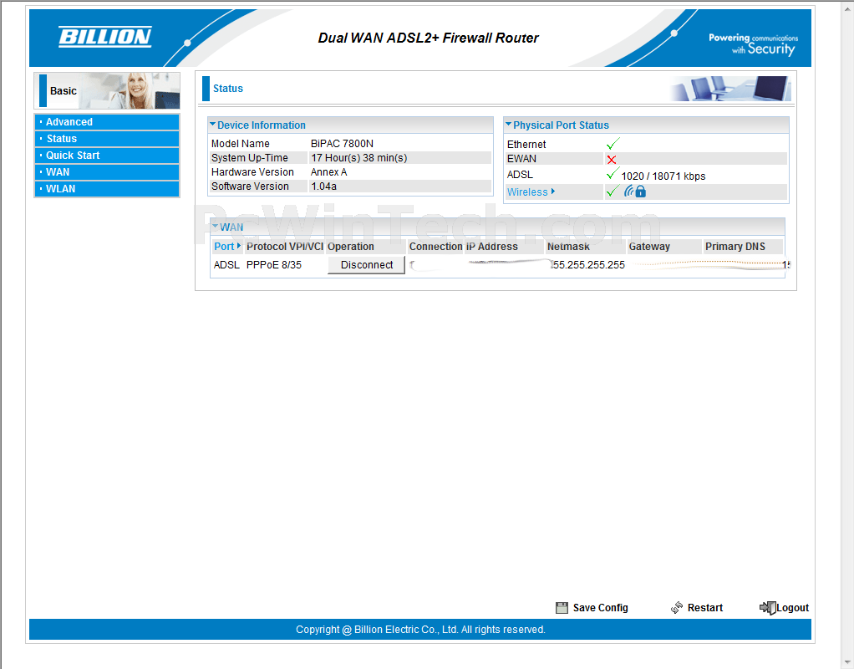Click the Save Config floppy disk icon

[562, 608]
